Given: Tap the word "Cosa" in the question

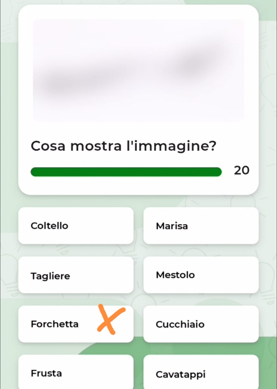Looking at the screenshot, I should click(x=48, y=146).
